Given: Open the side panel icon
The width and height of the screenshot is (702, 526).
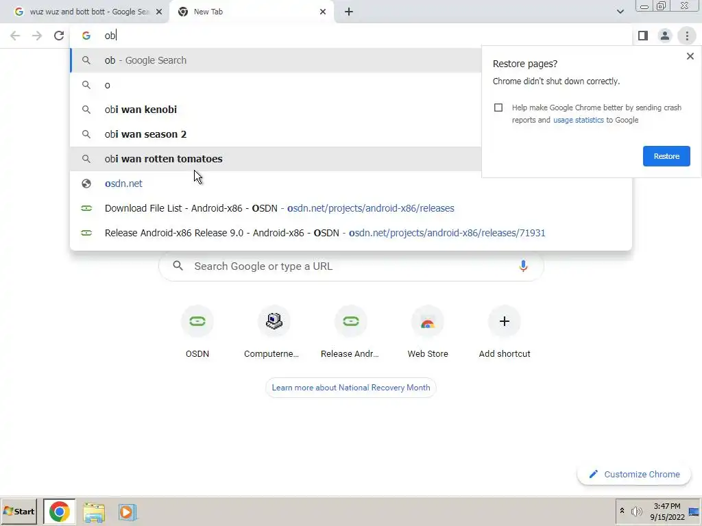Looking at the screenshot, I should (643, 36).
